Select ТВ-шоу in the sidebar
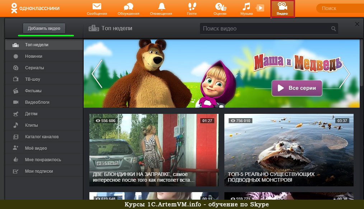This screenshot has width=364, height=209. point(44,79)
